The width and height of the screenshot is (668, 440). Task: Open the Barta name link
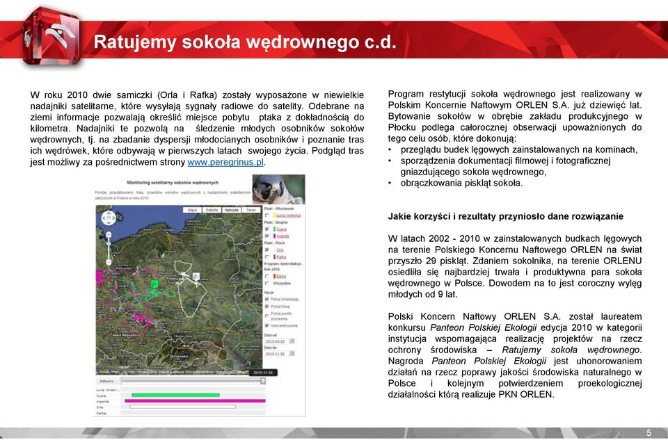281,276
